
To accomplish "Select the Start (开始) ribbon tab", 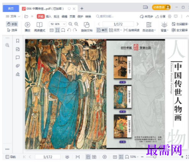I will click(x=40, y=16).
